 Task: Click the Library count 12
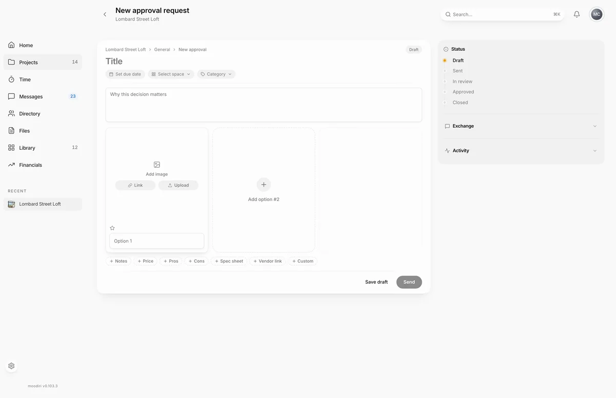point(75,148)
